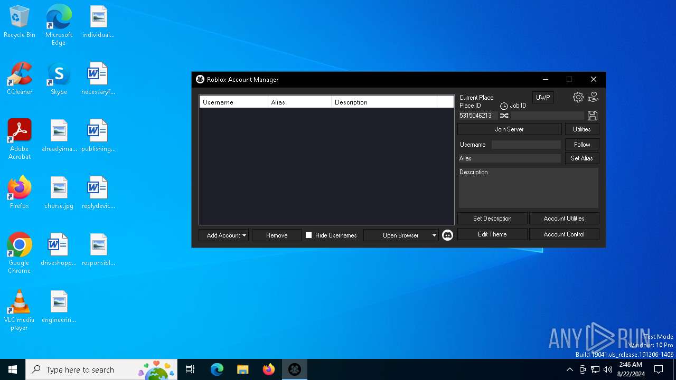The height and width of the screenshot is (380, 676).
Task: Expand the Add Account dropdown arrow
Action: click(245, 235)
